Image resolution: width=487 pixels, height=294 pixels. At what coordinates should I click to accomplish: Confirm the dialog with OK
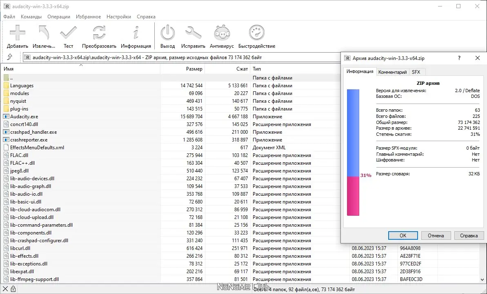click(x=403, y=235)
